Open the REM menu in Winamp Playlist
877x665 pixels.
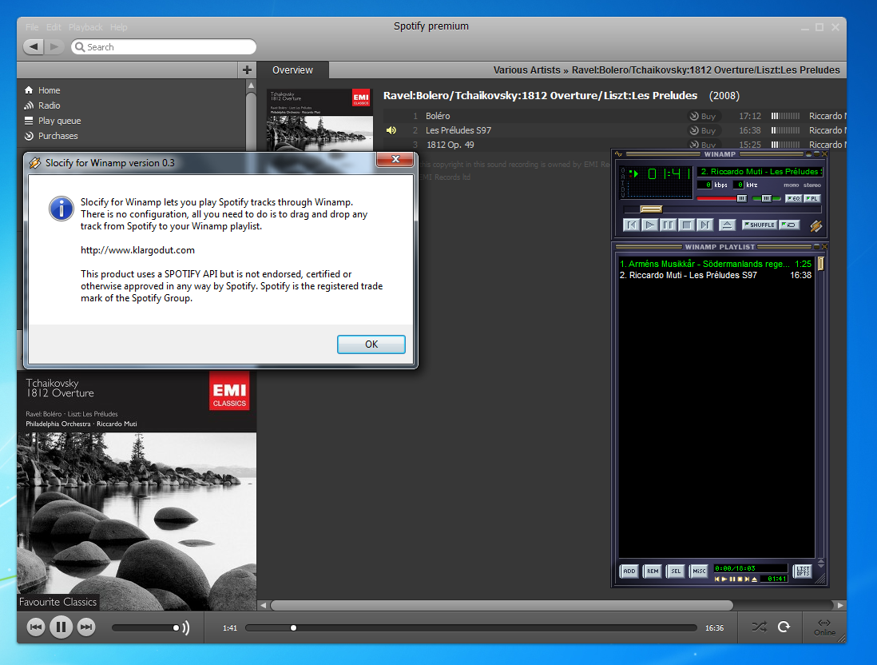(x=652, y=571)
